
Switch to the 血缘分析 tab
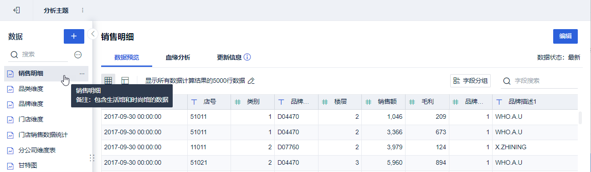coord(178,57)
